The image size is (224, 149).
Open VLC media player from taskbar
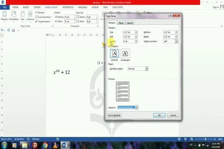click(55, 145)
